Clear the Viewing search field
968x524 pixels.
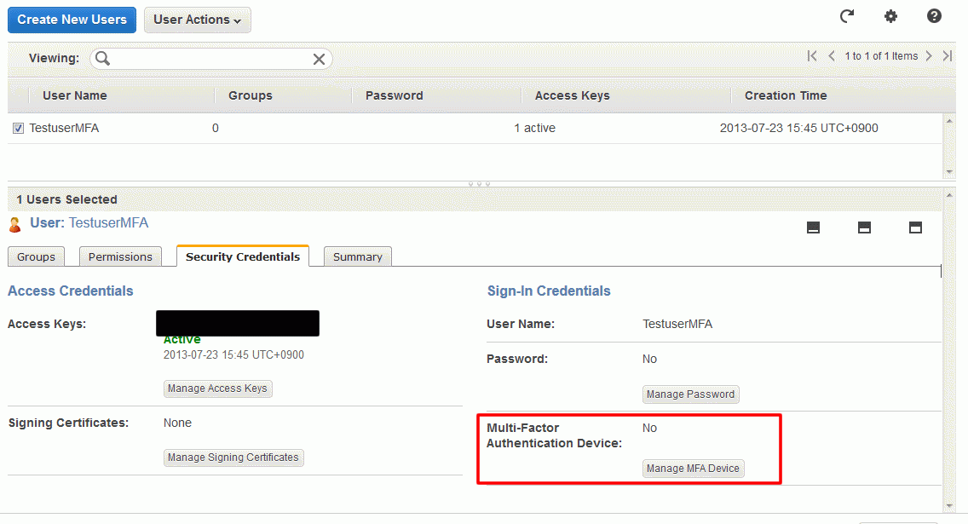pos(319,60)
